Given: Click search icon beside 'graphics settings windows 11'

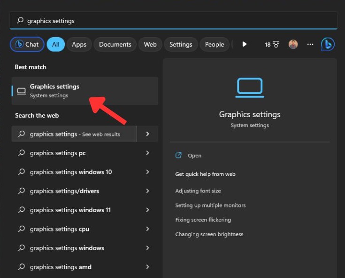Looking at the screenshot, I should [x=22, y=209].
